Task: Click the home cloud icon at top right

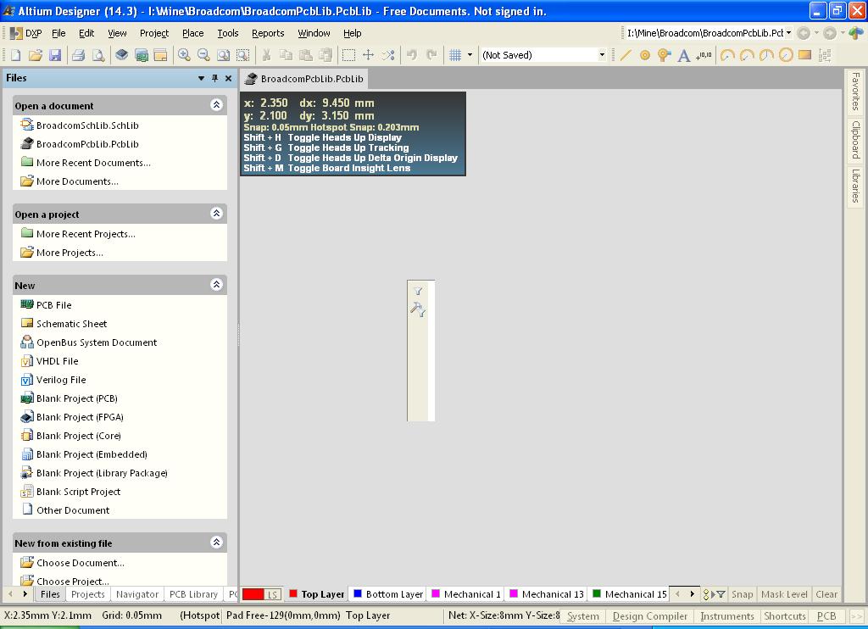Action: [856, 33]
